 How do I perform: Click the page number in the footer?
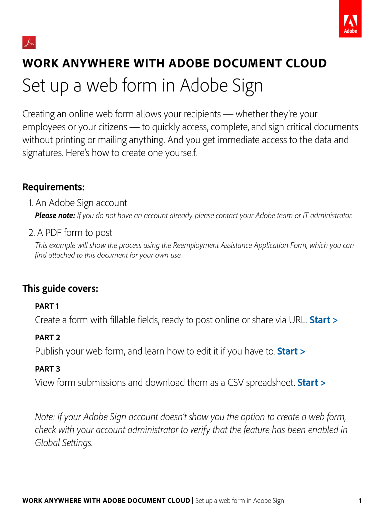click(360, 501)
